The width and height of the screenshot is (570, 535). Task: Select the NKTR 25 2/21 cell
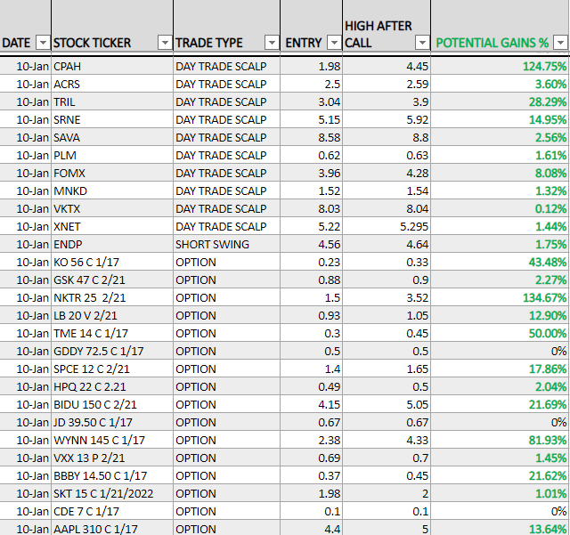pyautogui.click(x=112, y=297)
